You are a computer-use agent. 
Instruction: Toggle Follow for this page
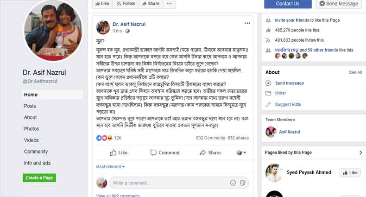click(125, 4)
